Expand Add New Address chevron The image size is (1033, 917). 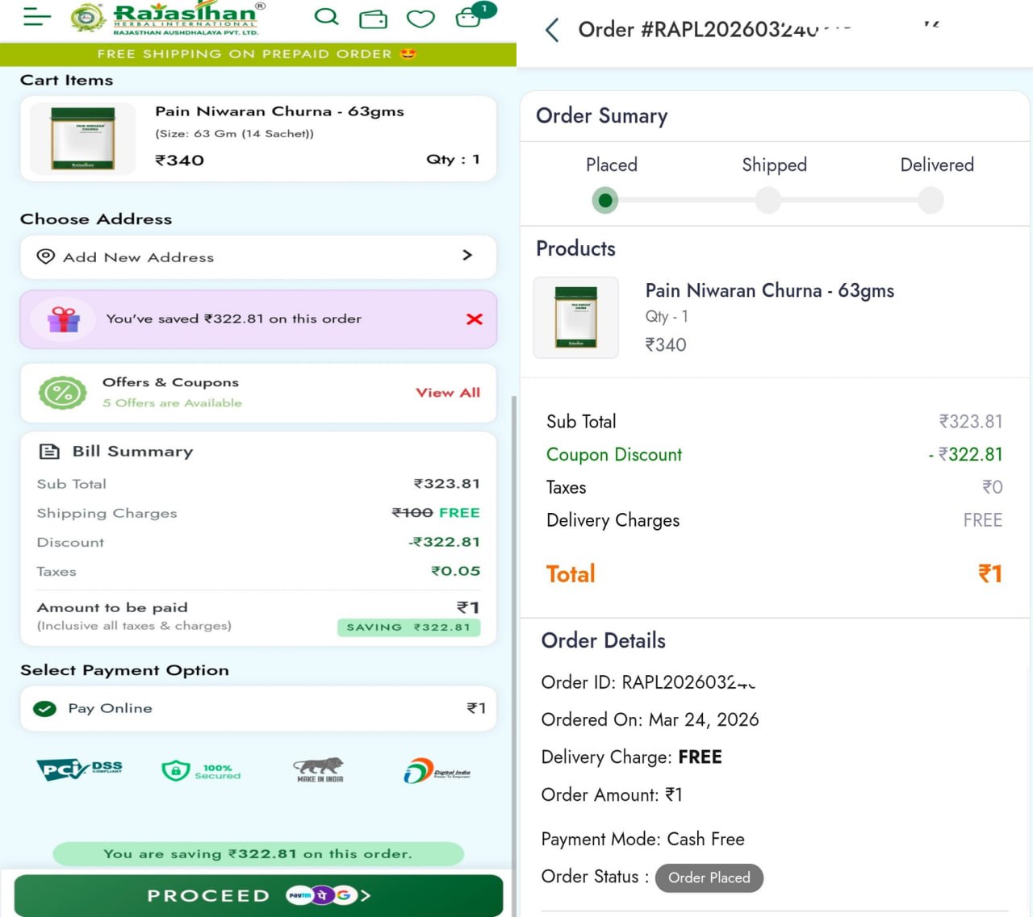[x=467, y=256]
